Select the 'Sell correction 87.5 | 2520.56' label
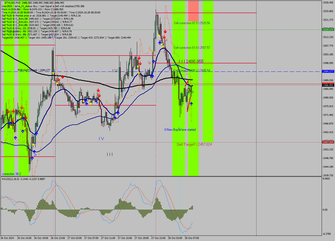Viewport: 335px width, 241px height. 192,23
